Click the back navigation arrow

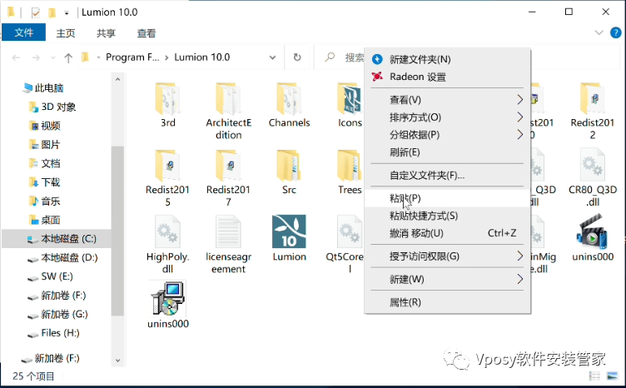click(x=16, y=58)
